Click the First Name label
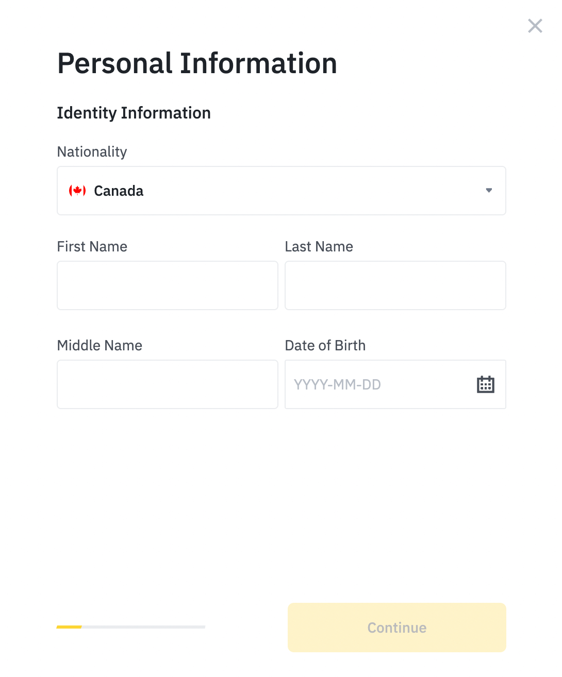 [x=92, y=247]
